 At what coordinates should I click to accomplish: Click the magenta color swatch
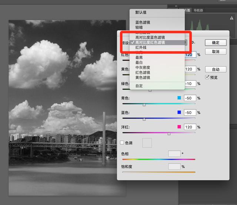pos(179,127)
